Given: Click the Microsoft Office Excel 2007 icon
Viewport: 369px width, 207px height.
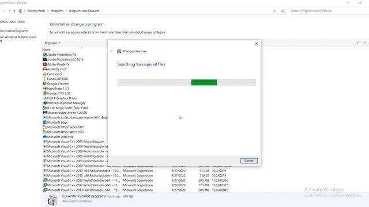Looking at the screenshot, I should pos(45,127).
